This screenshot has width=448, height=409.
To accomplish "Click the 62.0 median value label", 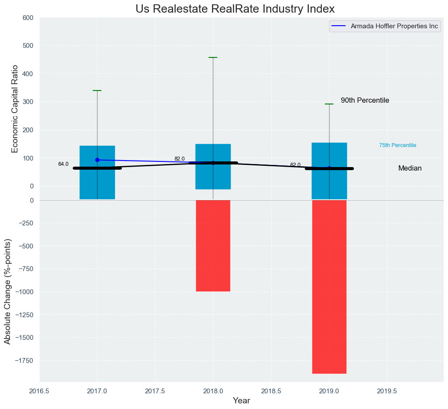I will click(295, 165).
